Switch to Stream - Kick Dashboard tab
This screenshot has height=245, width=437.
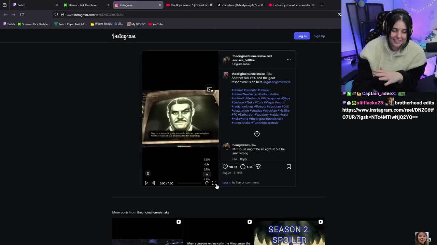point(86,5)
